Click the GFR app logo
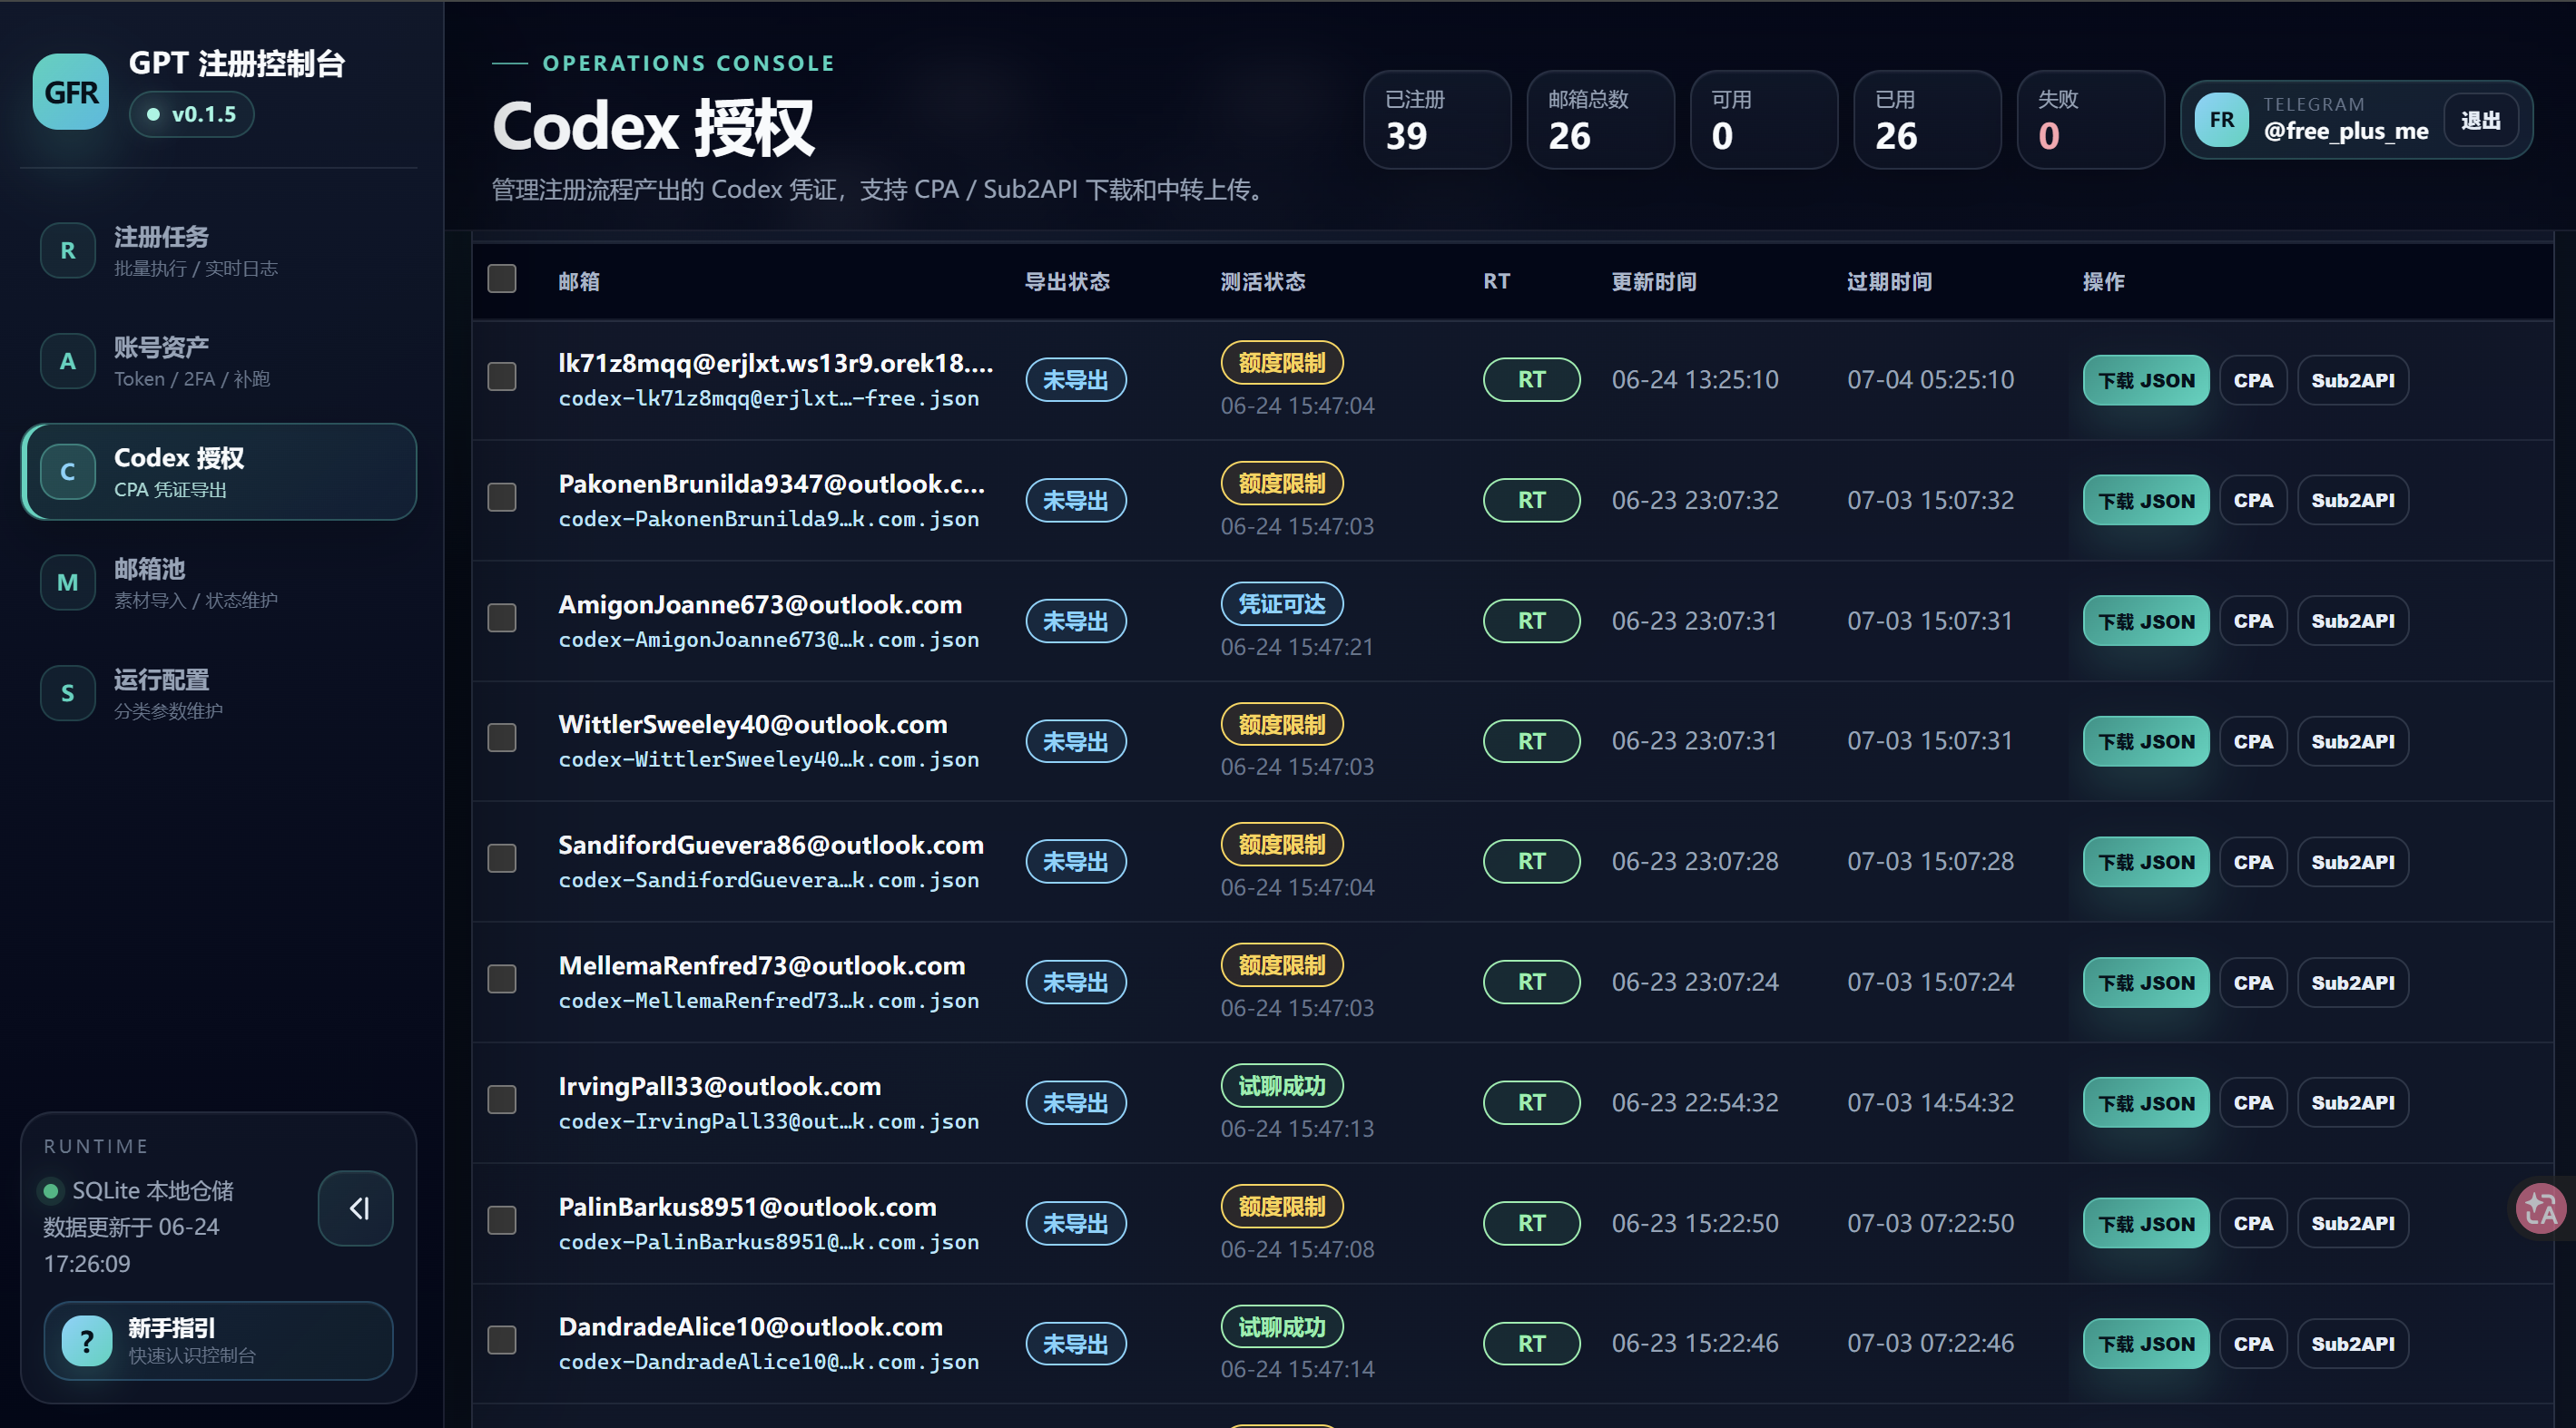2576x1428 pixels. pyautogui.click(x=71, y=92)
